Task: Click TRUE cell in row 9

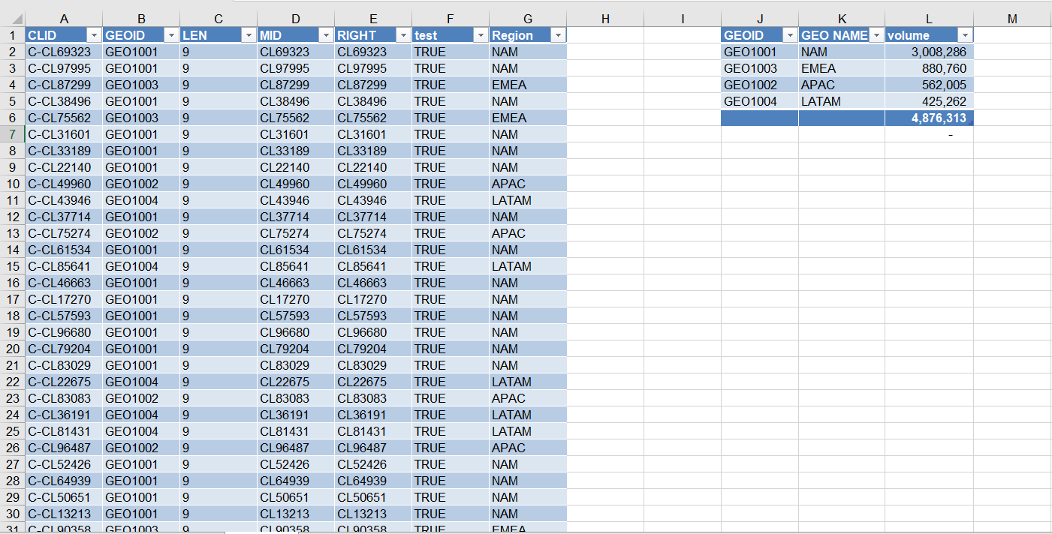Action: [451, 167]
